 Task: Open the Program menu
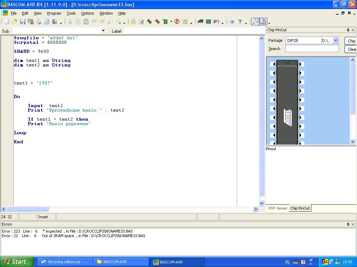point(54,13)
